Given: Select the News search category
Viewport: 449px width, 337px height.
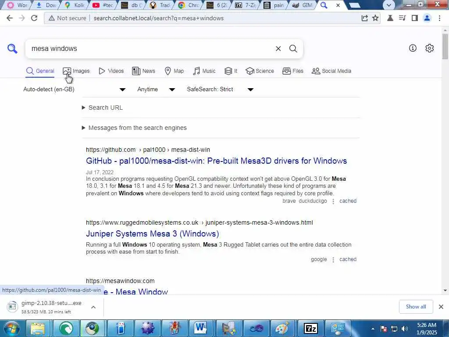Looking at the screenshot, I should coord(143,71).
